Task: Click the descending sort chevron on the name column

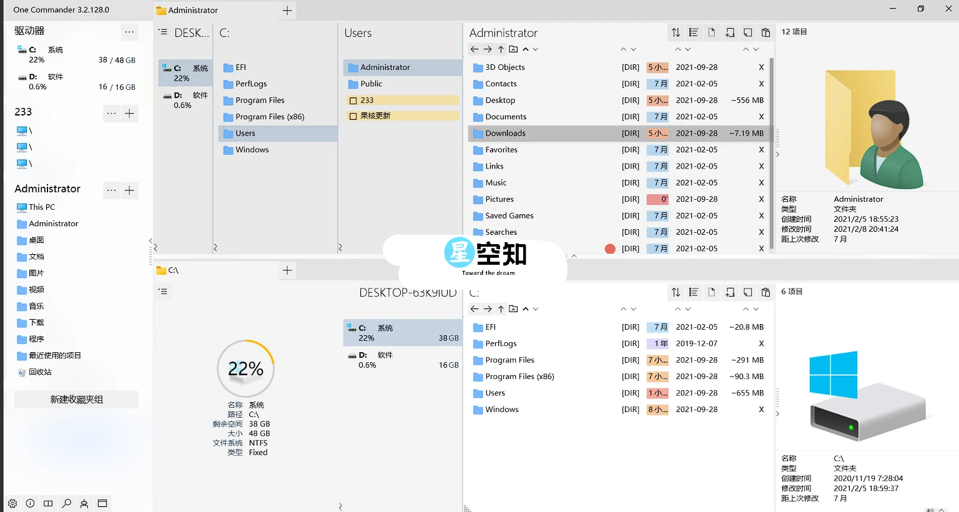Action: pos(633,49)
